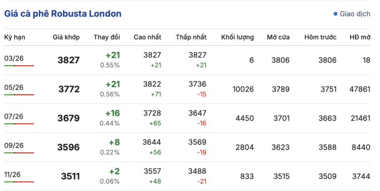
Task: Click the bold matched price 3596
Action: click(x=69, y=147)
